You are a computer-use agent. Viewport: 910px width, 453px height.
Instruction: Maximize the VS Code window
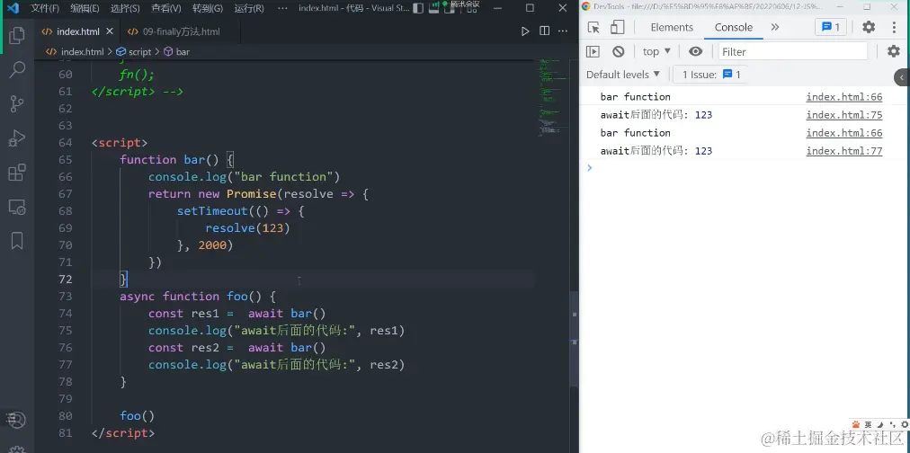pyautogui.click(x=530, y=8)
